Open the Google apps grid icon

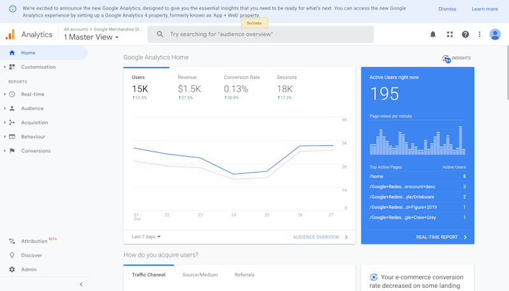point(450,34)
